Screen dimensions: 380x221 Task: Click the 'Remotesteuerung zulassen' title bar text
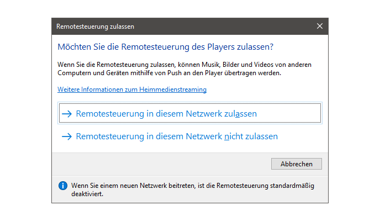coord(95,26)
